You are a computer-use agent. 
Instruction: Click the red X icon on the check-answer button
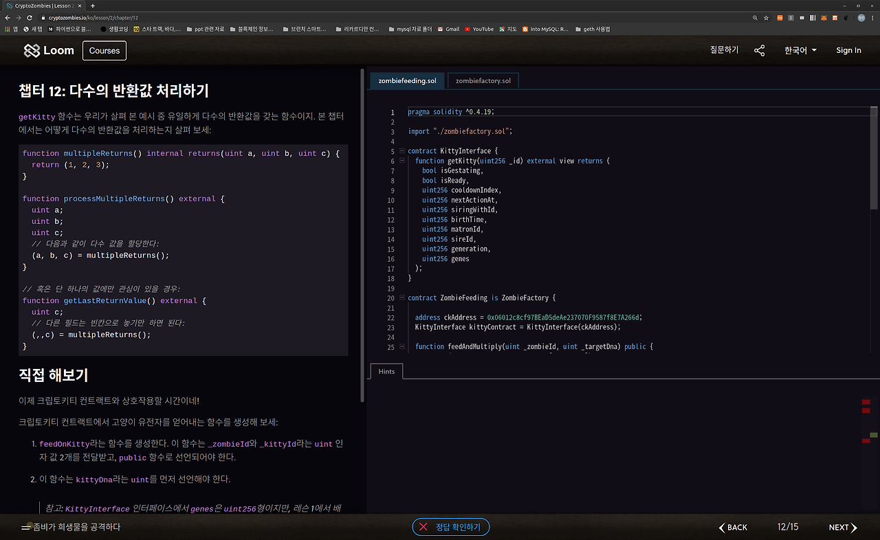point(423,527)
